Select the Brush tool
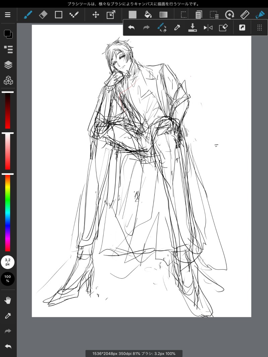Viewport: 268px width, 357px height. coord(28,15)
